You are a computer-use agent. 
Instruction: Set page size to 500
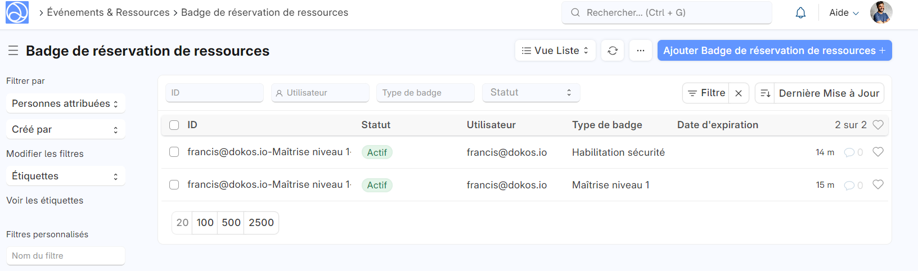pos(231,223)
